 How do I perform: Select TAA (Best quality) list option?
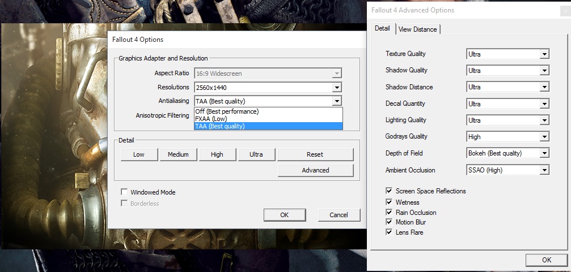(268, 126)
